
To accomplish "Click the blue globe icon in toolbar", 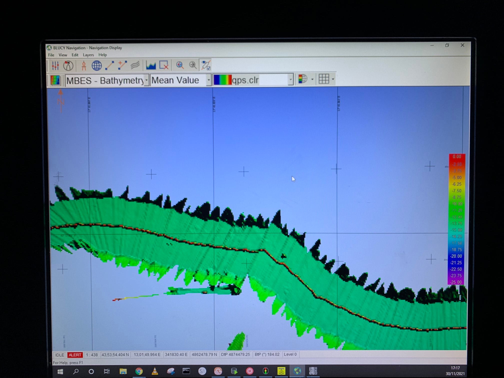I will tap(96, 66).
